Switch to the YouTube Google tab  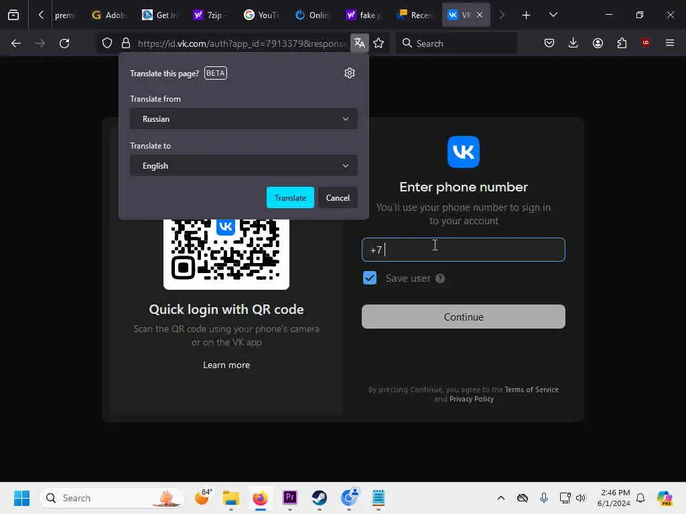pos(261,15)
